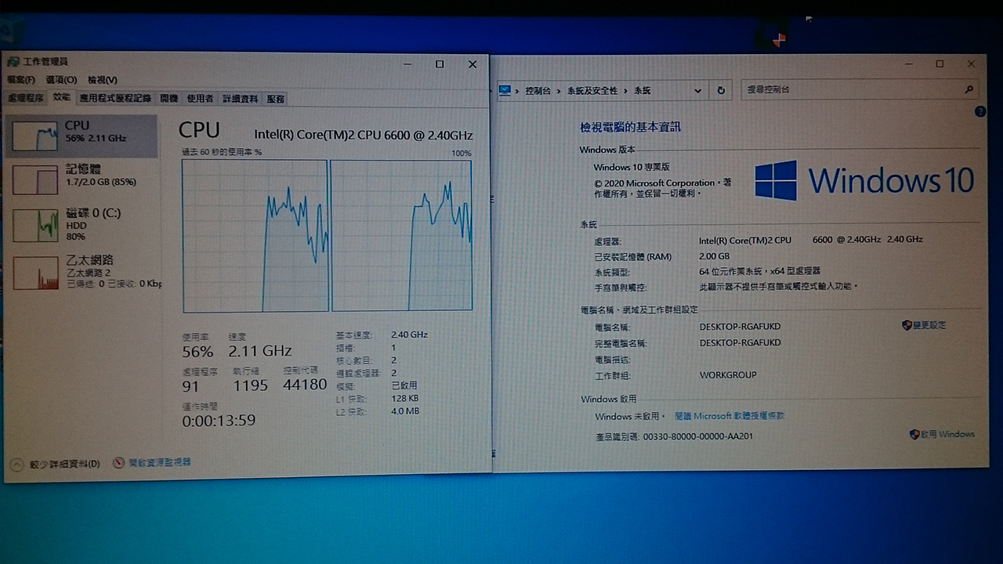Collapse view with 較少詳細資料(D) button
Image resolution: width=1003 pixels, height=564 pixels.
click(x=55, y=464)
